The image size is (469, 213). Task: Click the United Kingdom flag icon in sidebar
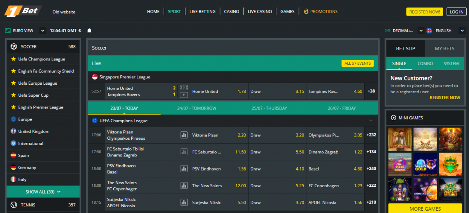pos(13,131)
